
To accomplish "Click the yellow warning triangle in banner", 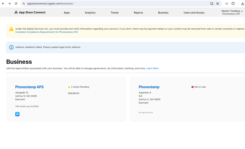I will tap(11, 29).
